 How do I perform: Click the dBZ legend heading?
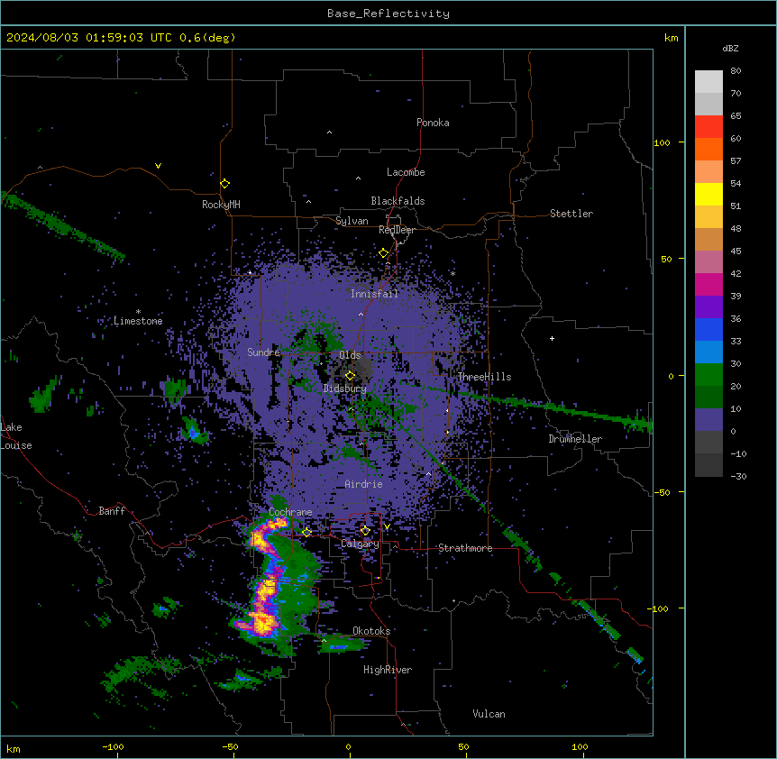(x=730, y=49)
